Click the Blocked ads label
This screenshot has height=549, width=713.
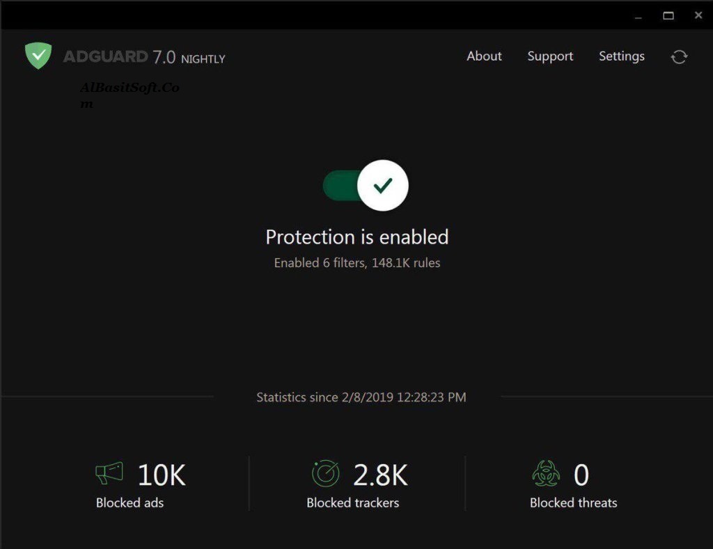point(130,502)
